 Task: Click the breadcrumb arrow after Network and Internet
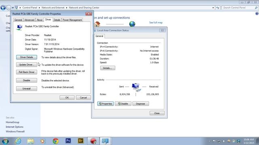[x=67, y=8]
